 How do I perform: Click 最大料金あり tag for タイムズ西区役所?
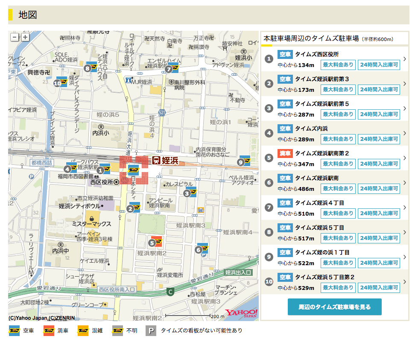click(x=338, y=65)
